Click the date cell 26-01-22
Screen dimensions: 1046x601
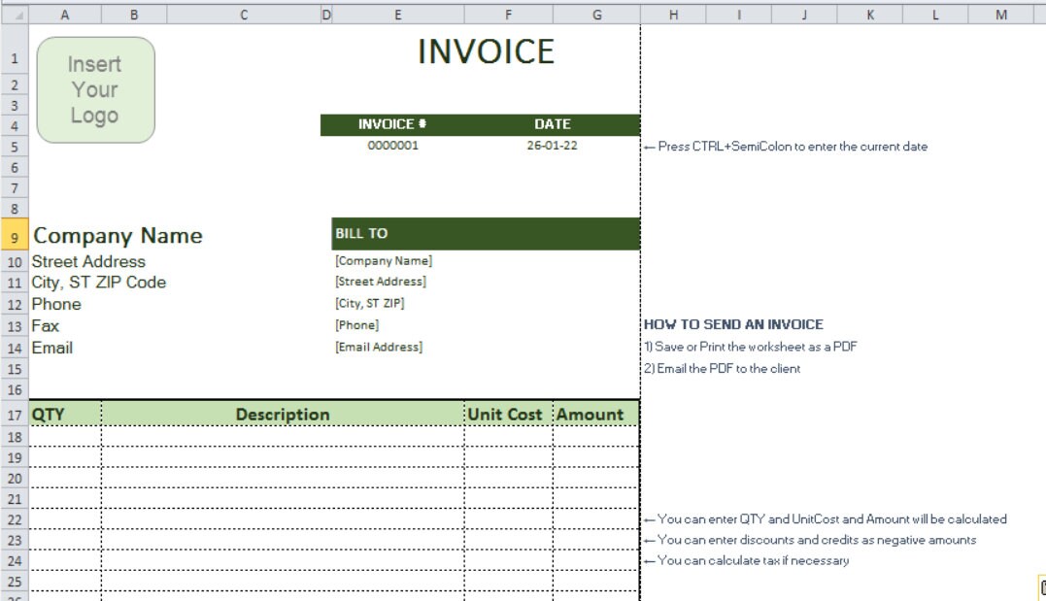pos(552,146)
